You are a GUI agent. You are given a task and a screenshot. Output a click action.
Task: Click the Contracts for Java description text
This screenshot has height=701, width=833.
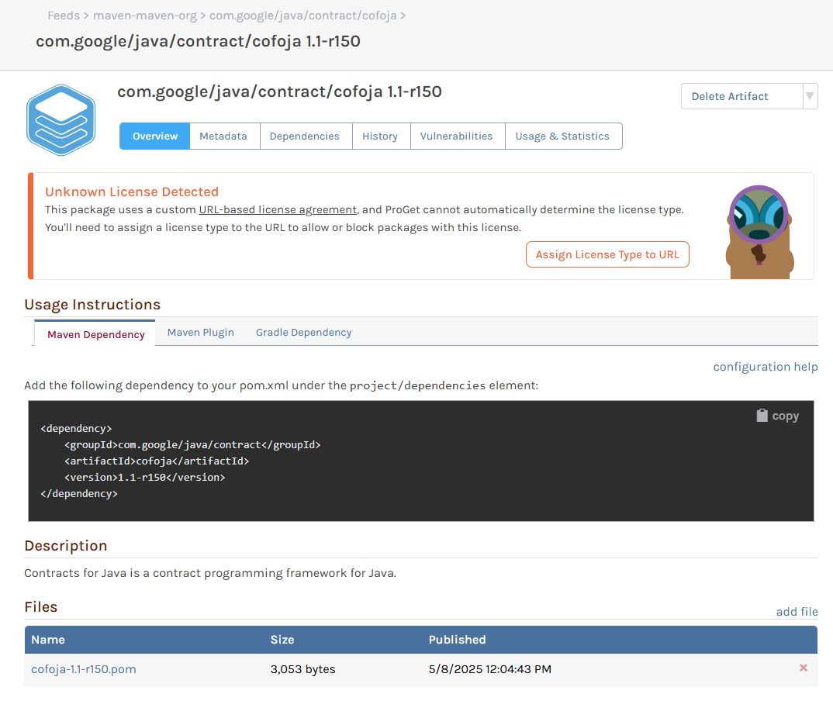210,573
